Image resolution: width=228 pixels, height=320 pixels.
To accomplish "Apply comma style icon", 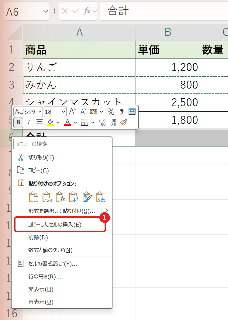I will click(x=122, y=112).
